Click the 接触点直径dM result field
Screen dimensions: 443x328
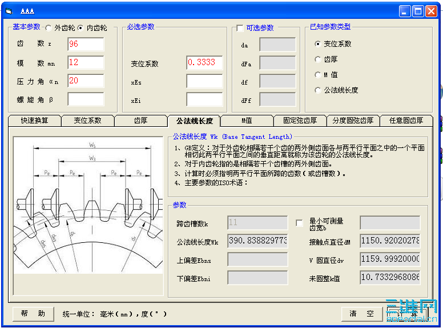coord(390,241)
